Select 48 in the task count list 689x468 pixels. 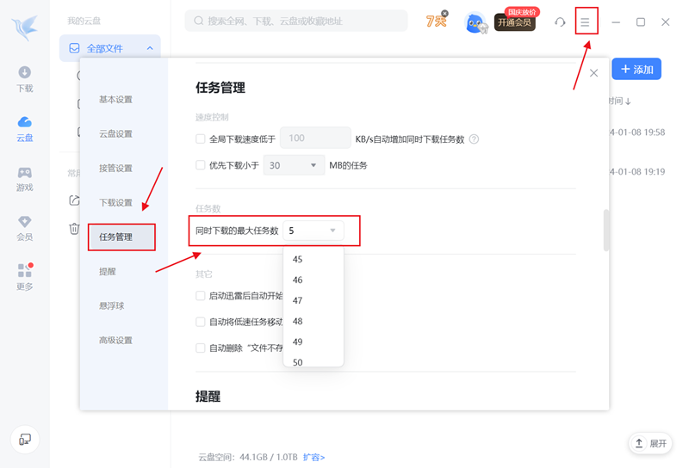click(x=313, y=321)
